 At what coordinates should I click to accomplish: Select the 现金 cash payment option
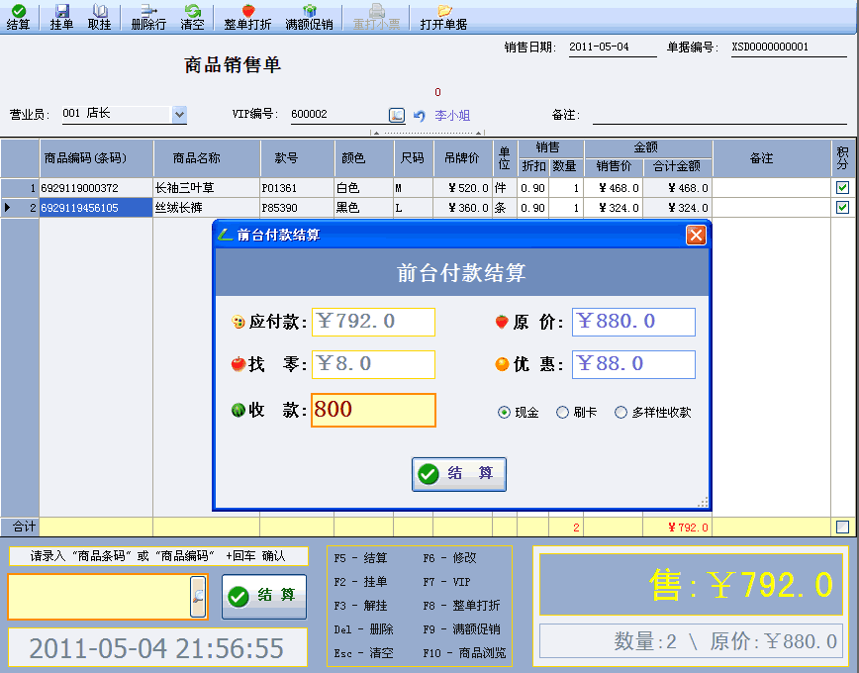[505, 412]
